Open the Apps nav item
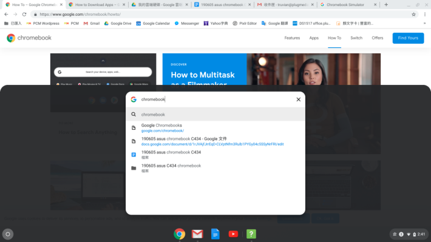This screenshot has width=431, height=242. tap(314, 38)
